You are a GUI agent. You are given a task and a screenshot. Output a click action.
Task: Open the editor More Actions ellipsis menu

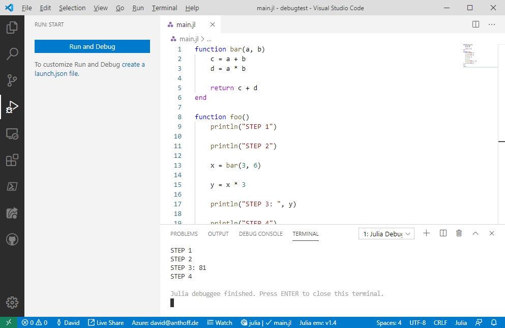point(491,24)
